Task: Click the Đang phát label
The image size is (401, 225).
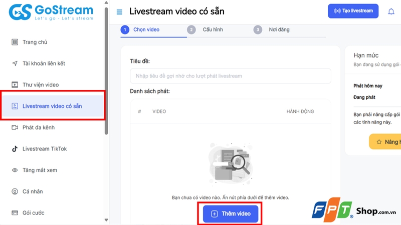Action: [364, 97]
